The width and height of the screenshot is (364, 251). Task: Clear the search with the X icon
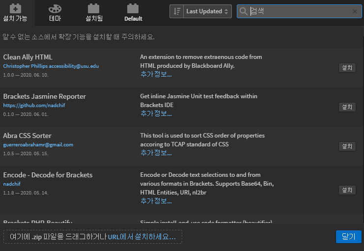click(x=355, y=11)
